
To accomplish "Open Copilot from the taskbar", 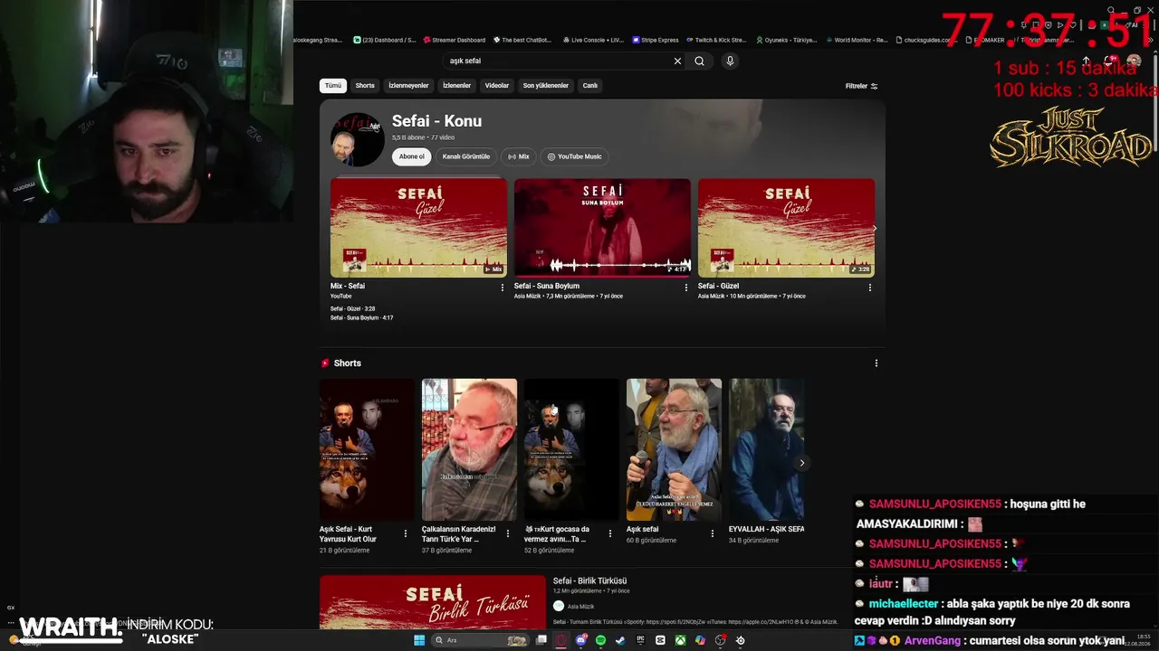I will (700, 640).
